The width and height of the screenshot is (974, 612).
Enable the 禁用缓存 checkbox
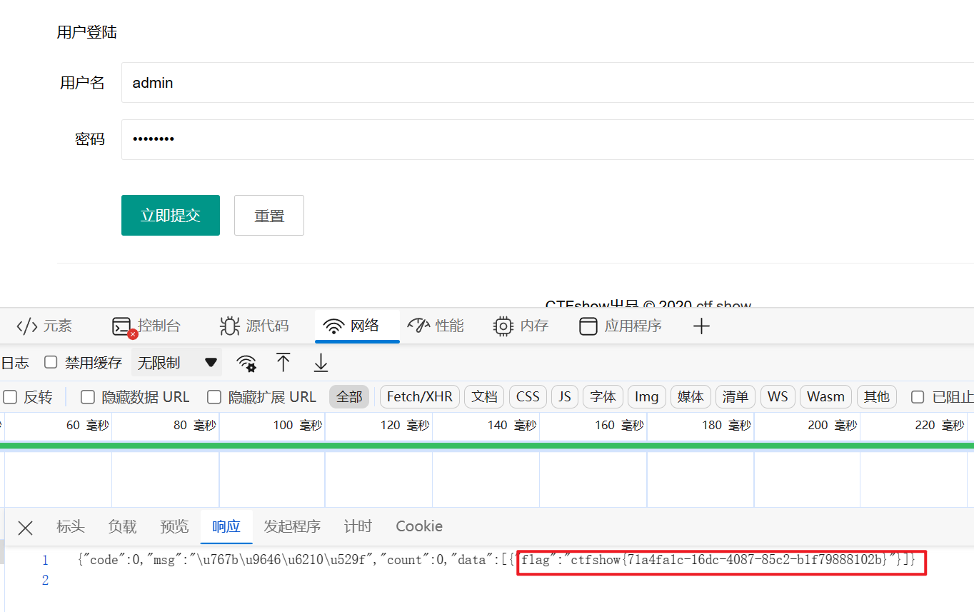(51, 362)
